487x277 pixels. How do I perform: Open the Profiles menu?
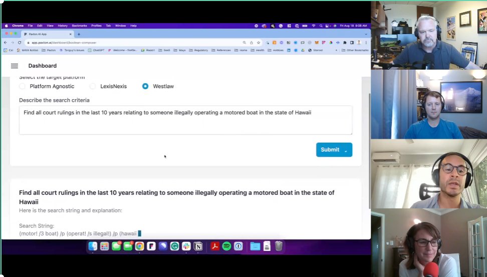[x=96, y=26]
